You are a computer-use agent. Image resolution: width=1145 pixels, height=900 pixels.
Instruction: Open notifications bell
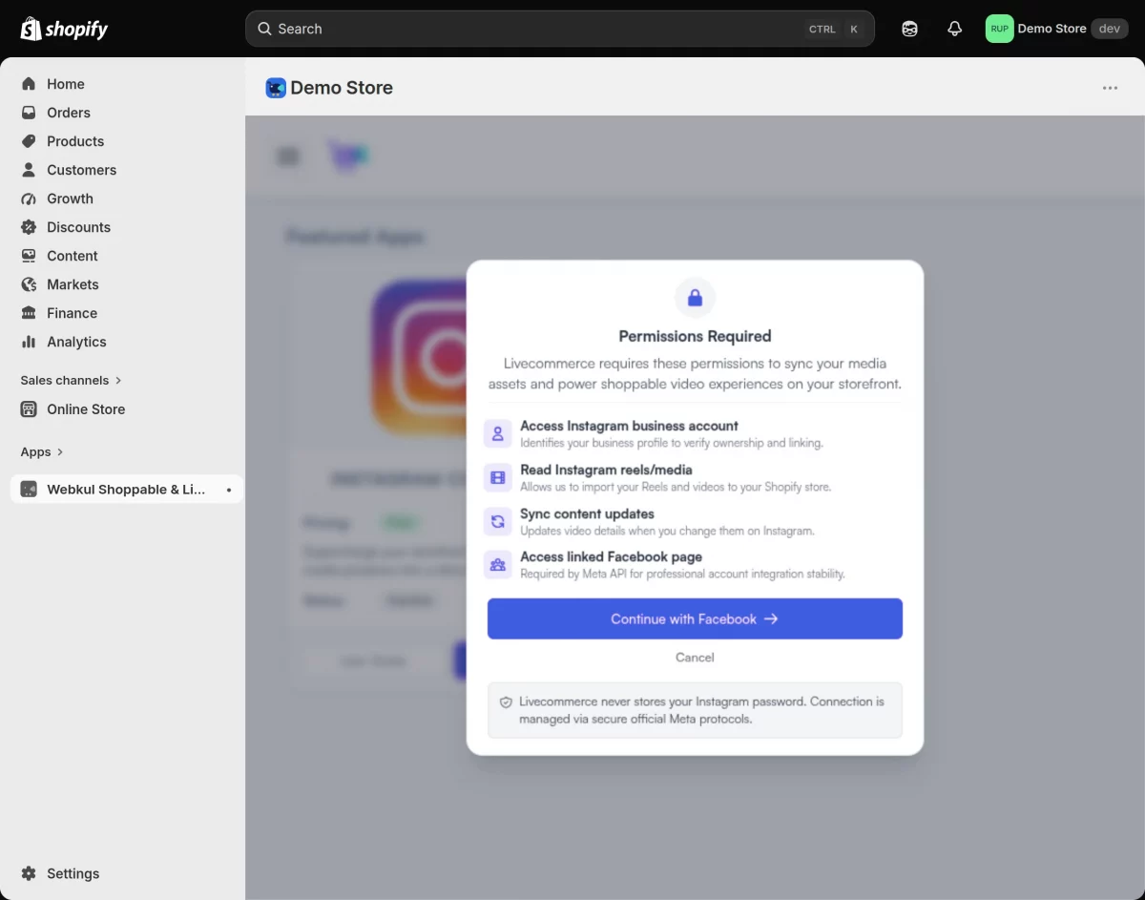coord(954,29)
